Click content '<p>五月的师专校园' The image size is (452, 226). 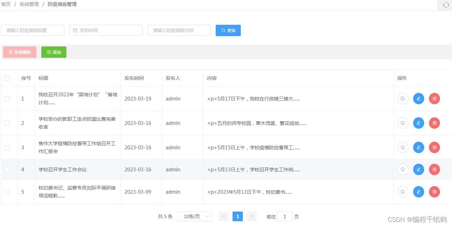click(x=257, y=123)
